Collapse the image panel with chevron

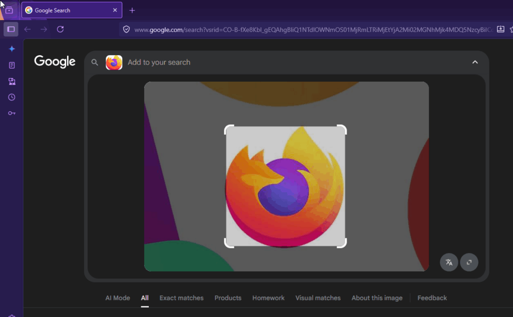475,62
